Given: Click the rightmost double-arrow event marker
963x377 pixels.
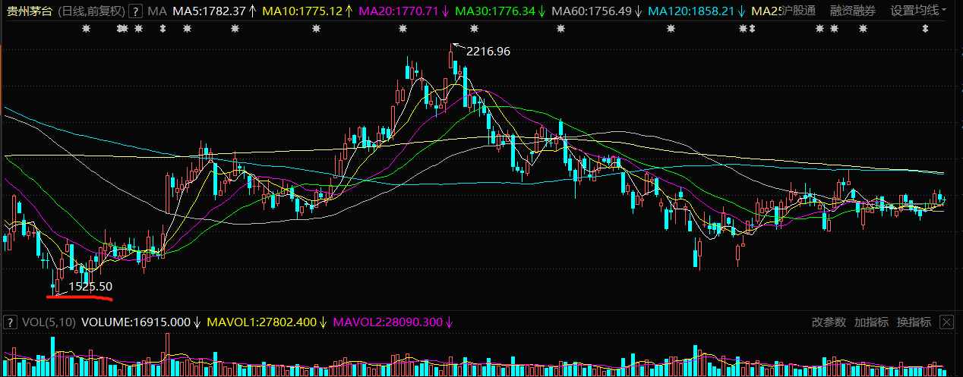Looking at the screenshot, I should [925, 29].
